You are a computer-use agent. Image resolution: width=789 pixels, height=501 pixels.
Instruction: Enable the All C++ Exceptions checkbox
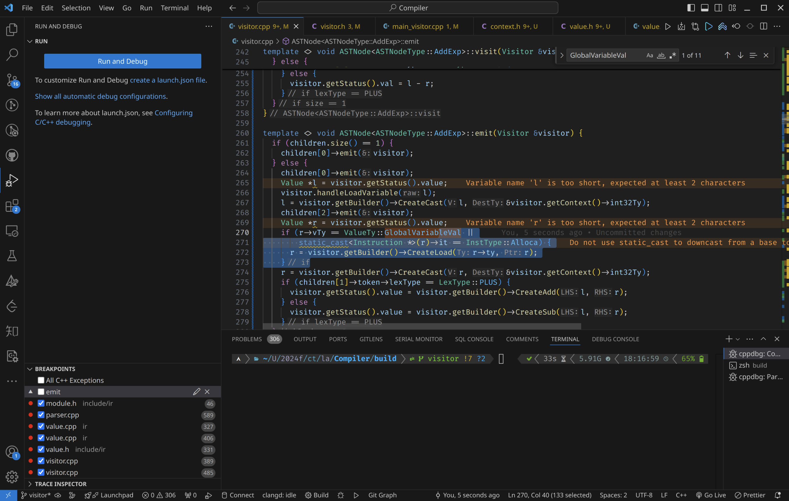(x=41, y=380)
